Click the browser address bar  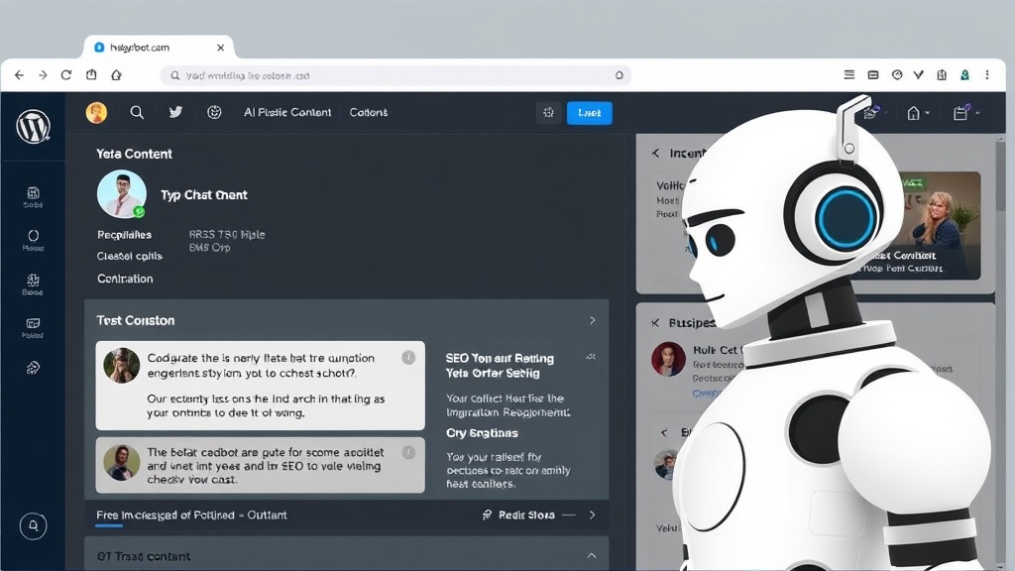pos(396,75)
